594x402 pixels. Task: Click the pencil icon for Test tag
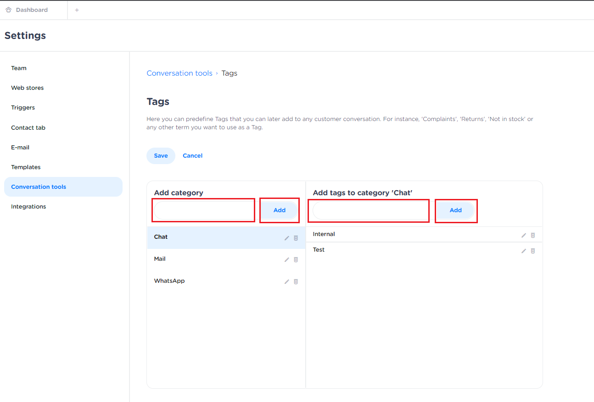524,251
